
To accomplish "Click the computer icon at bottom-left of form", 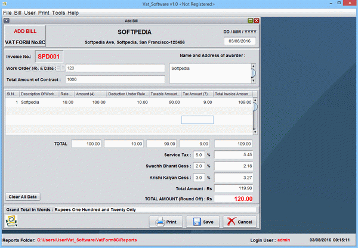I will pos(11,221).
